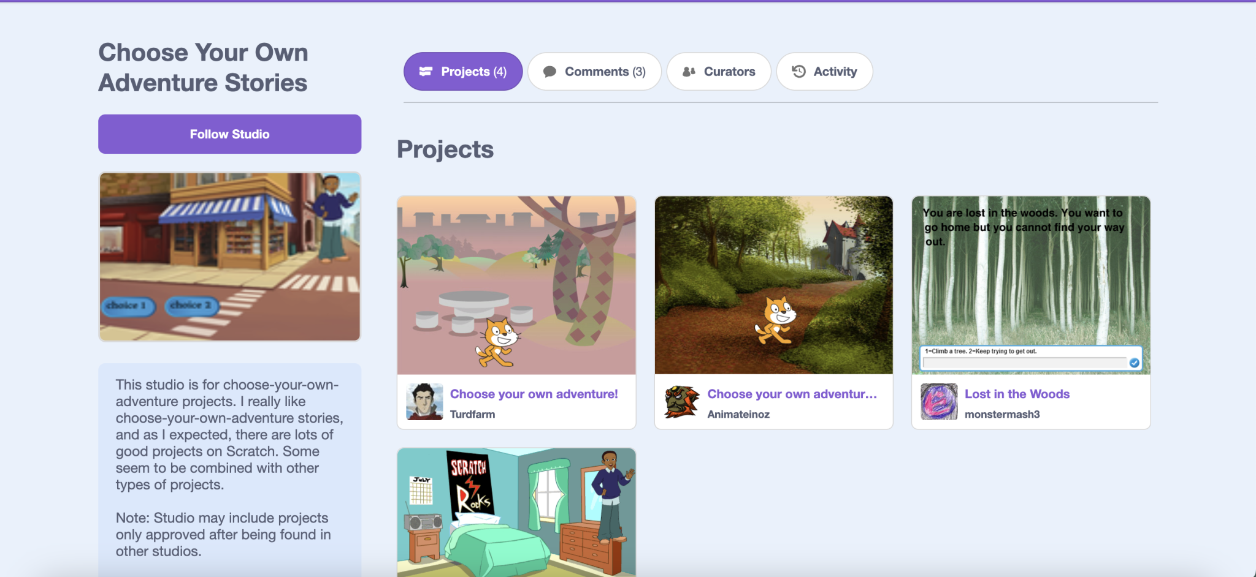Click Animateinoz's forest path project thumbnail
1256x577 pixels.
tap(773, 285)
